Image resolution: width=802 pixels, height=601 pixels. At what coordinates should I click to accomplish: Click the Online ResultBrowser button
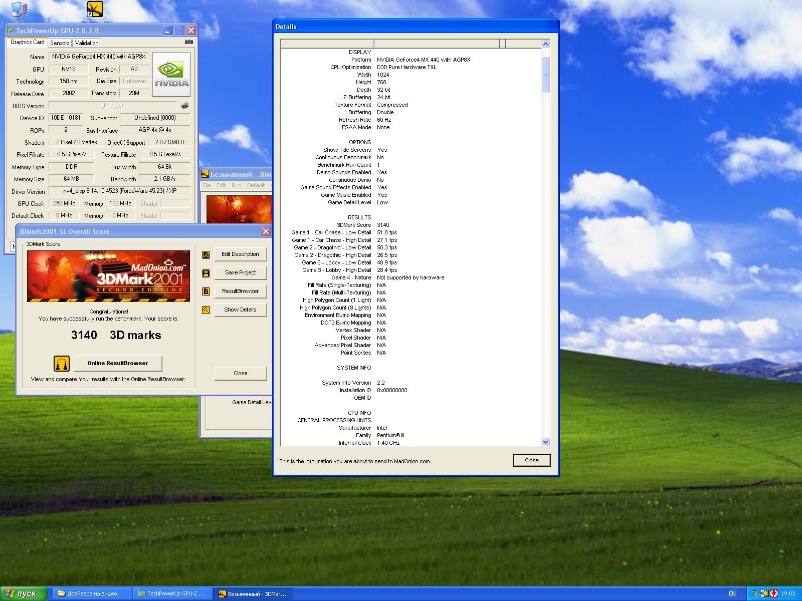(118, 364)
